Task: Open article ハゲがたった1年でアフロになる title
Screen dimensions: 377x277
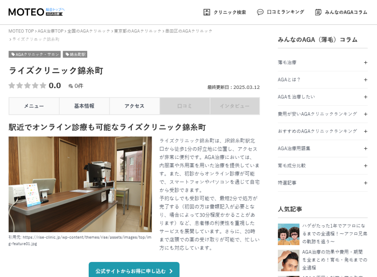Action: coord(335,234)
